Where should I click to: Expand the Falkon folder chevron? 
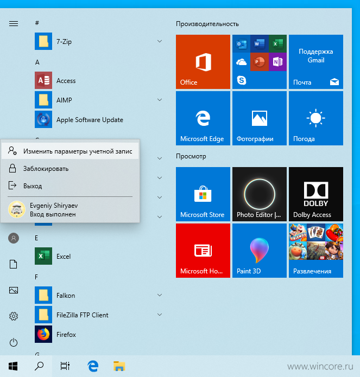click(x=160, y=295)
